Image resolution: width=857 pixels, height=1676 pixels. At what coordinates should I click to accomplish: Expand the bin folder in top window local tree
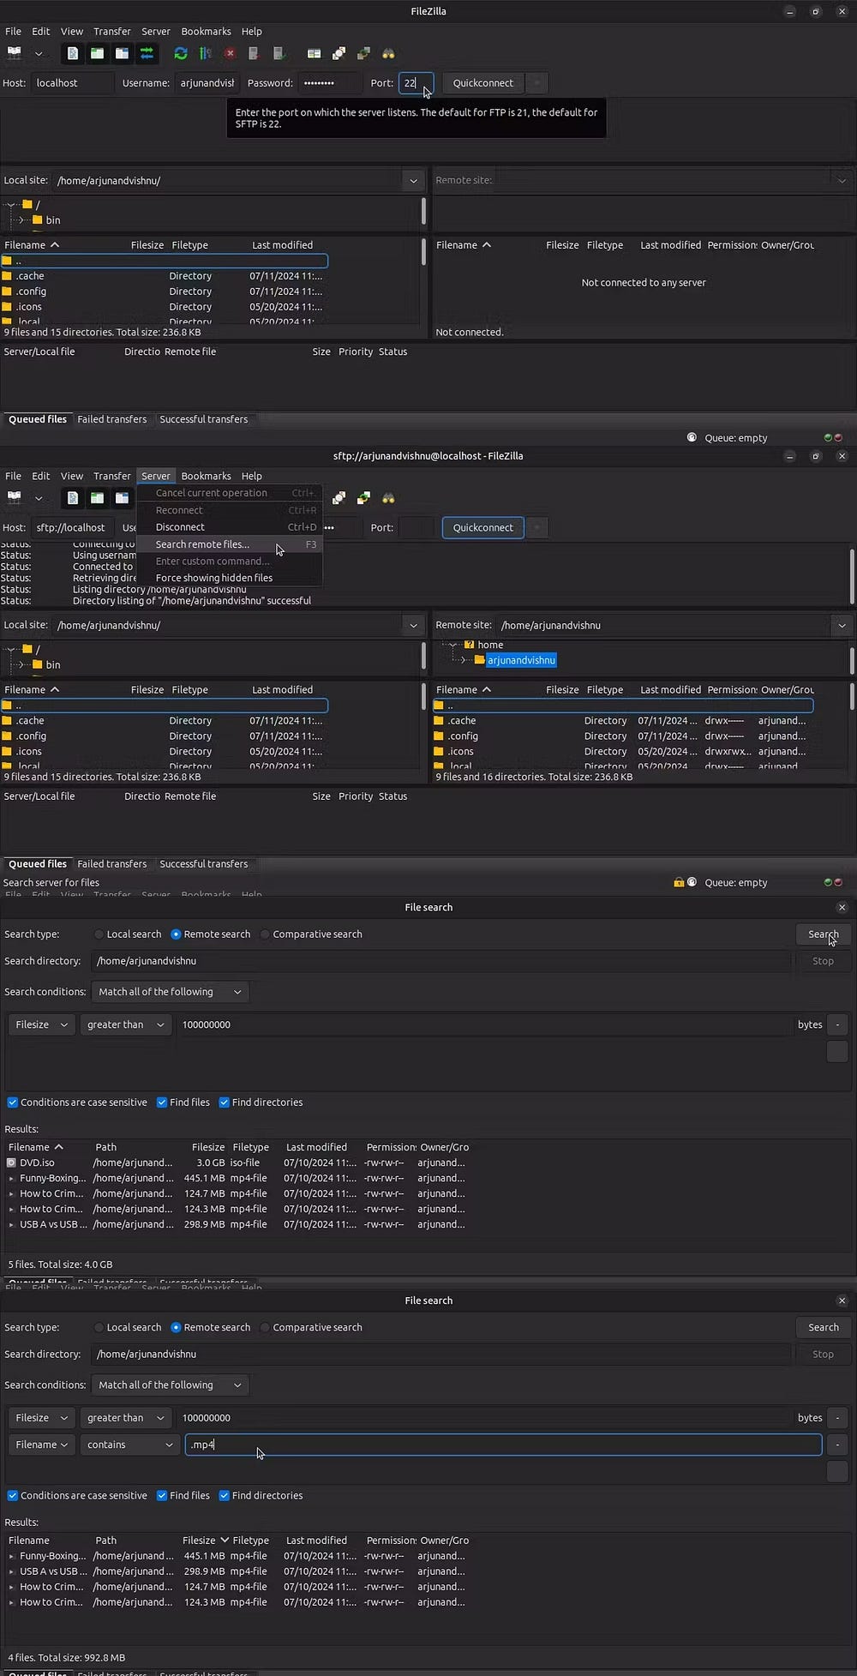[x=21, y=220]
